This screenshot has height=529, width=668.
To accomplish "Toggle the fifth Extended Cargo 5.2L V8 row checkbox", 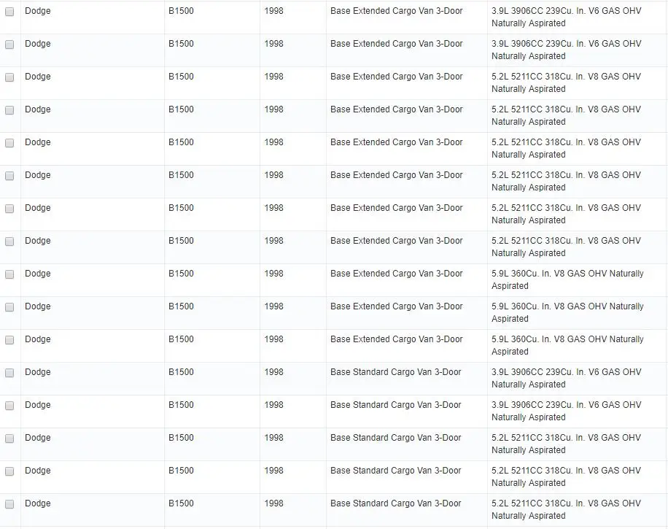I will (9, 209).
